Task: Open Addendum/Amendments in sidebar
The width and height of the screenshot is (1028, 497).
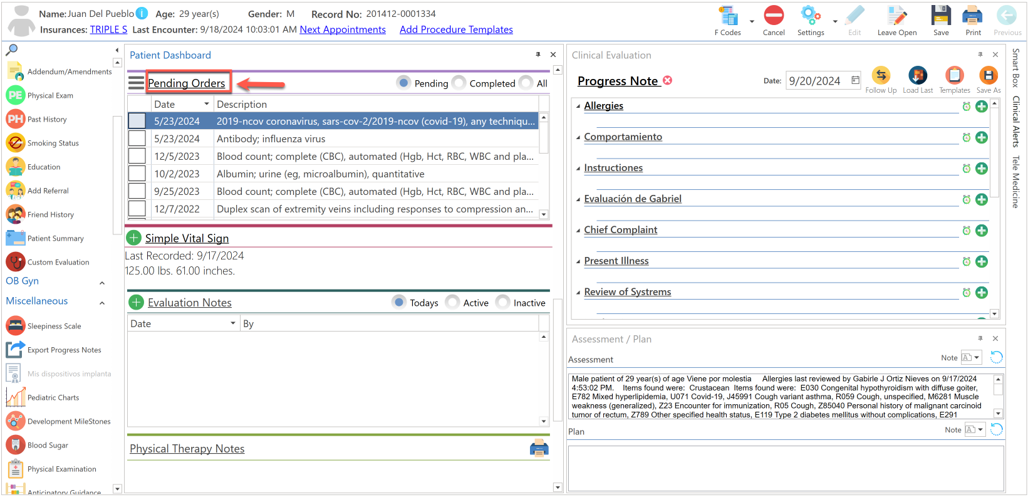Action: point(60,71)
